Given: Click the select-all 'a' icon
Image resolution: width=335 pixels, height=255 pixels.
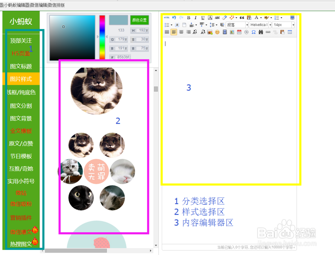Looking at the screenshot, I should click(177, 25).
